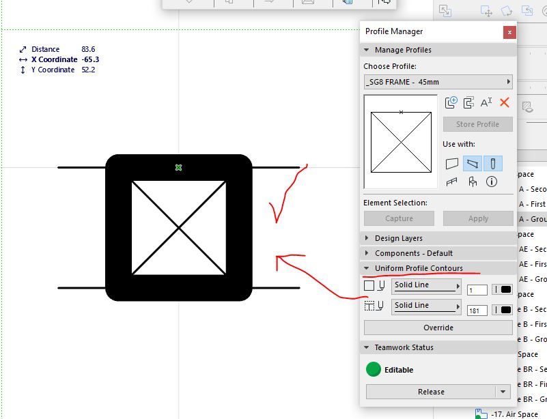Click the profile preview thumbnail
This screenshot has height=419, width=547.
pyautogui.click(x=401, y=142)
